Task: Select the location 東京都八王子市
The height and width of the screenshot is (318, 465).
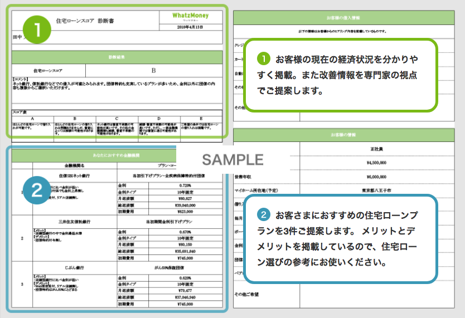Action: pyautogui.click(x=376, y=190)
